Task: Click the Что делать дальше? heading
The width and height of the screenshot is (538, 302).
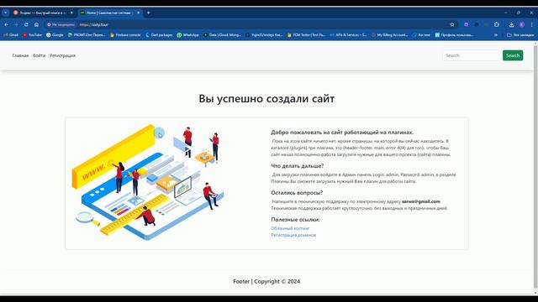Action: pyautogui.click(x=297, y=166)
